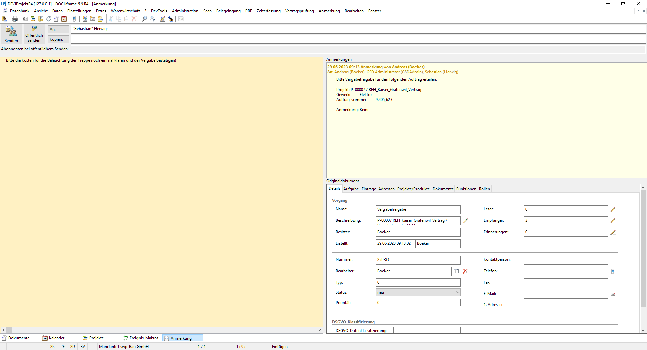
Task: Open the Vertragsprüfung menu
Action: coord(300,11)
